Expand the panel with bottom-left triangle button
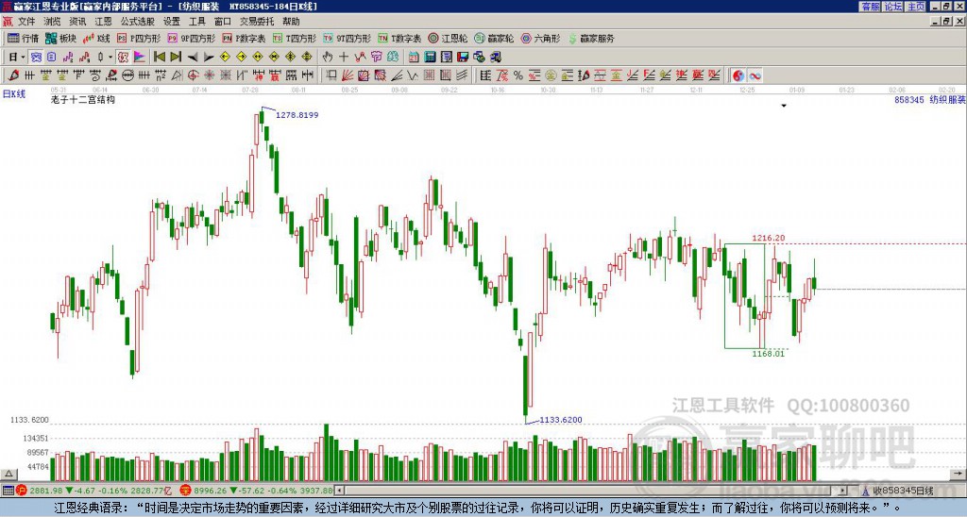 (8, 474)
